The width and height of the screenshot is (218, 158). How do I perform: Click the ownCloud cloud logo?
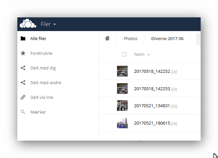click(x=28, y=23)
